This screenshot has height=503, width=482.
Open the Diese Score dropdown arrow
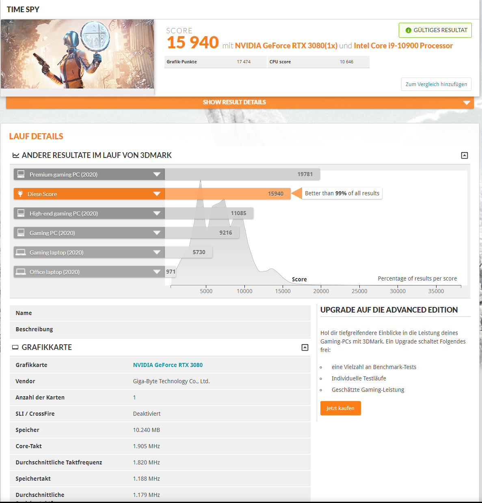[x=157, y=194]
